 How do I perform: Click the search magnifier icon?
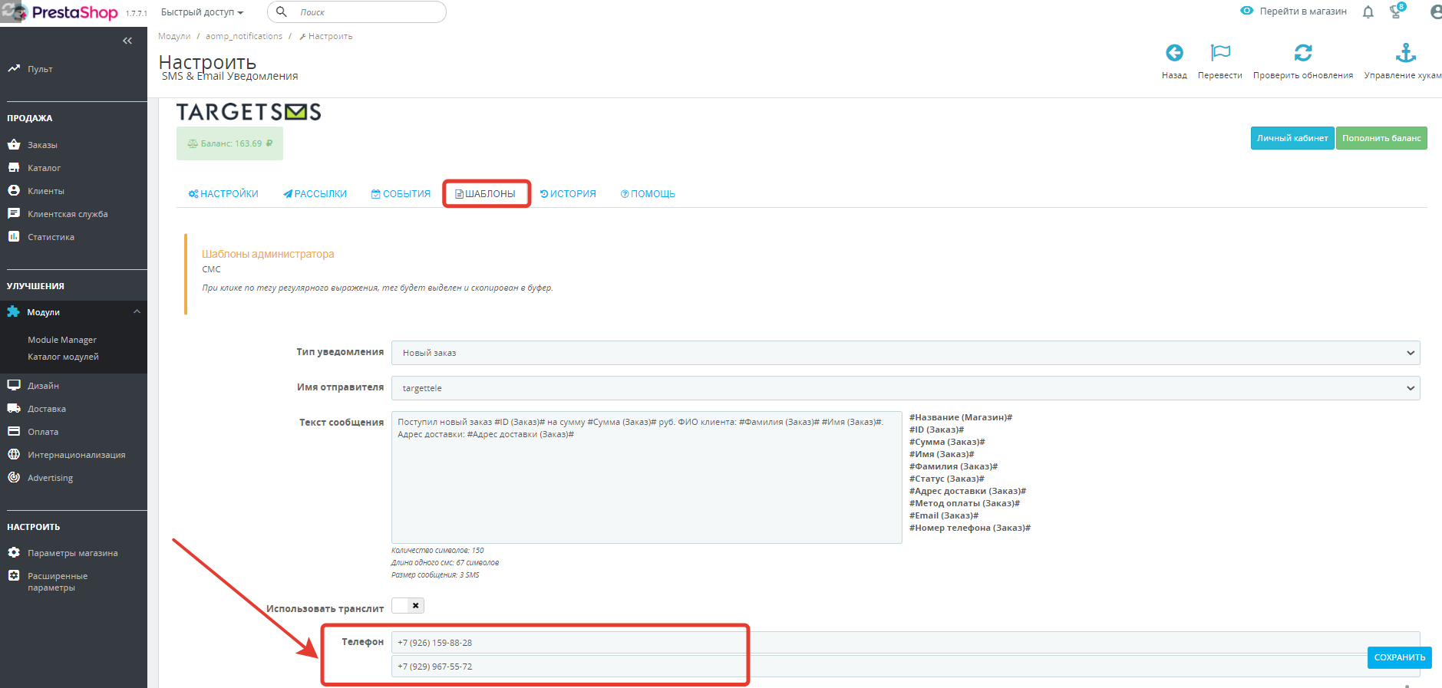[282, 12]
